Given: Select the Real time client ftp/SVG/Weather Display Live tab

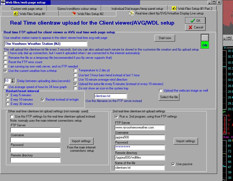Looking at the screenshot, I should tap(167, 13).
